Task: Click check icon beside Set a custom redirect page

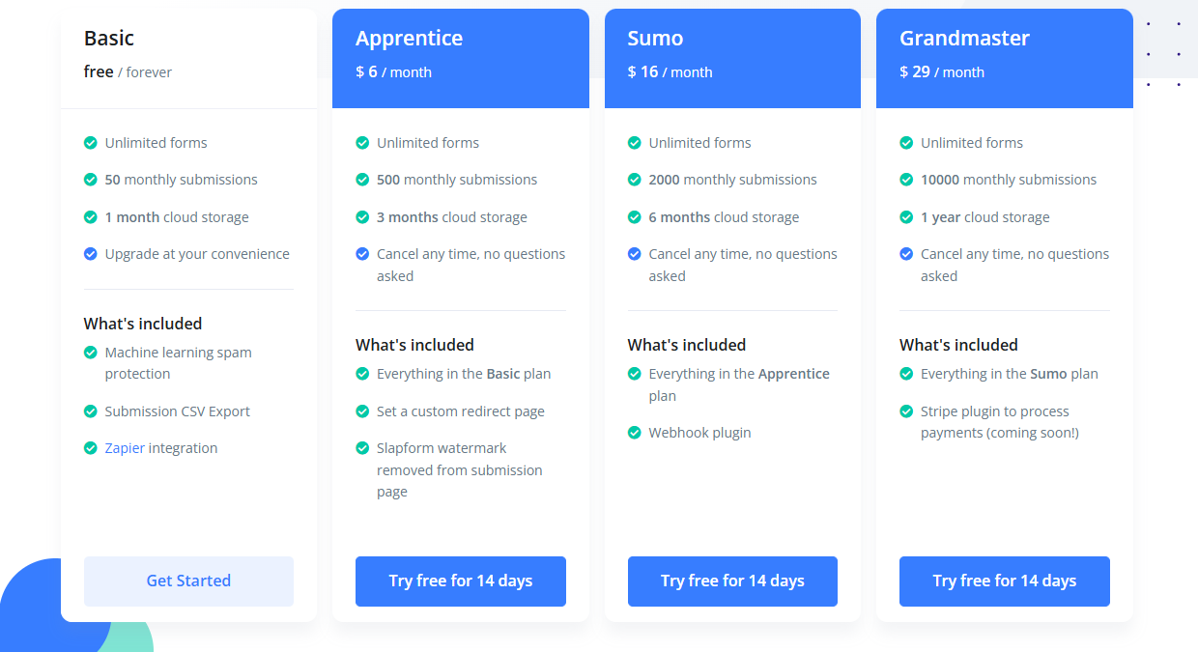Action: pyautogui.click(x=362, y=411)
